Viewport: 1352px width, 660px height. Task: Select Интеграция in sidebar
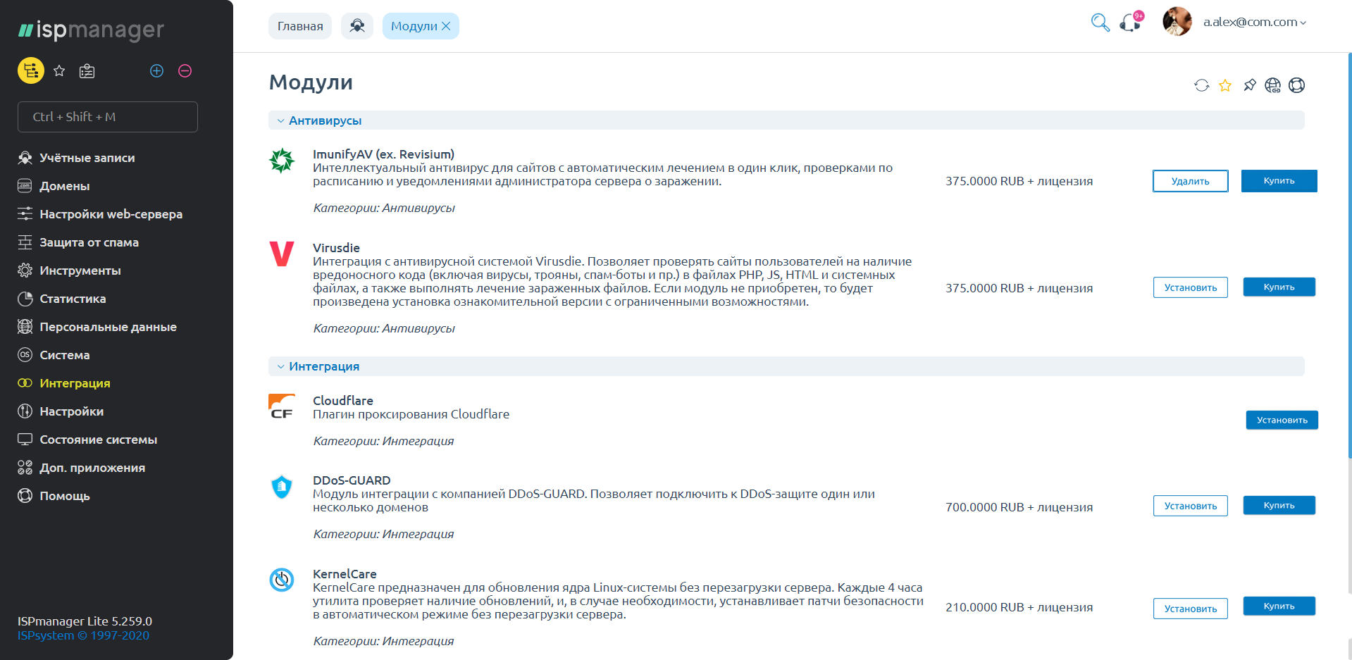pyautogui.click(x=75, y=383)
